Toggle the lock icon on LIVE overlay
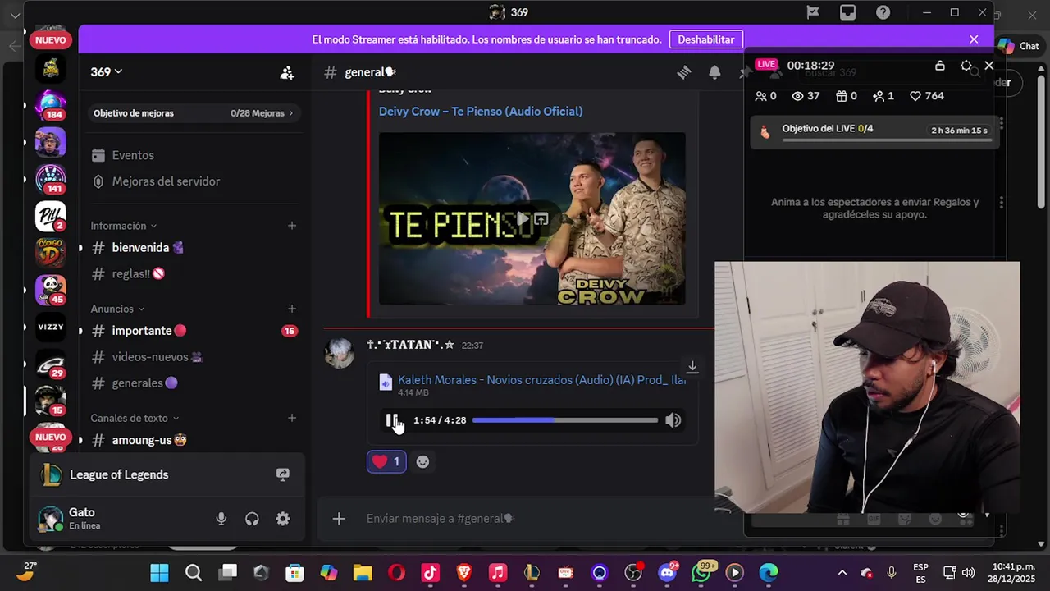Image resolution: width=1050 pixels, height=591 pixels. 940,66
